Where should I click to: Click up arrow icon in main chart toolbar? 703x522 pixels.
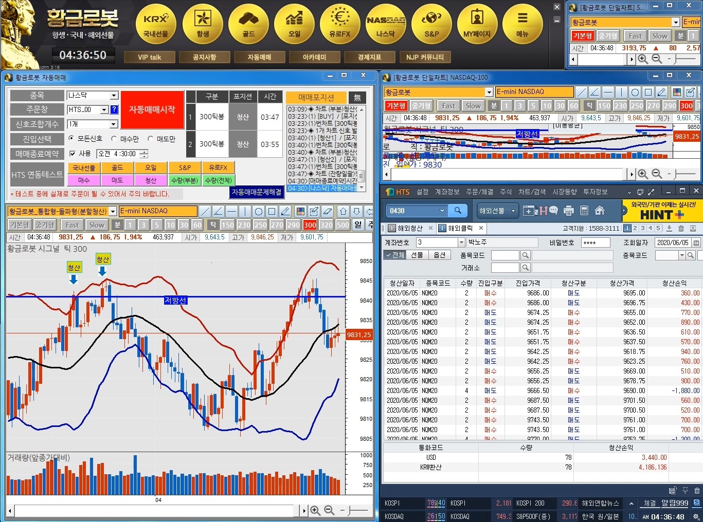click(x=343, y=211)
